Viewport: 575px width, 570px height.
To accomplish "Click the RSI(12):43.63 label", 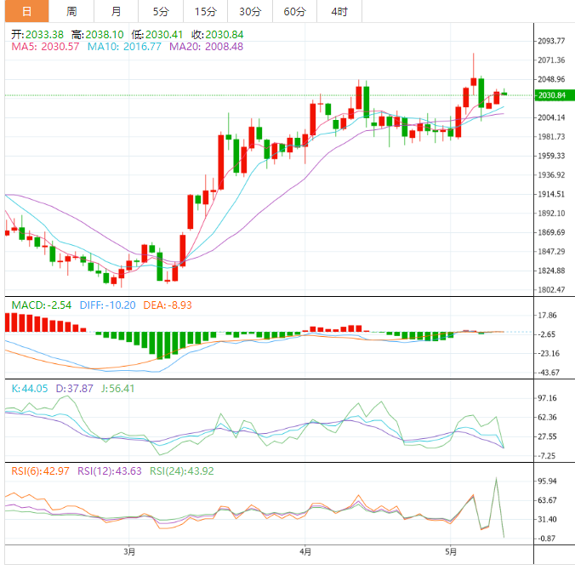I will point(109,471).
